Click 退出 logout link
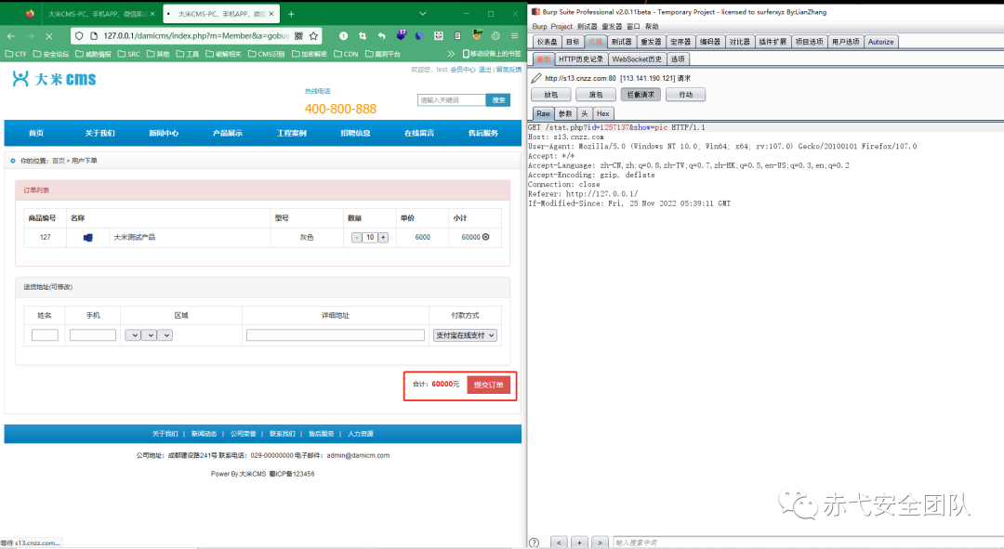Image resolution: width=1004 pixels, height=549 pixels. pyautogui.click(x=484, y=69)
